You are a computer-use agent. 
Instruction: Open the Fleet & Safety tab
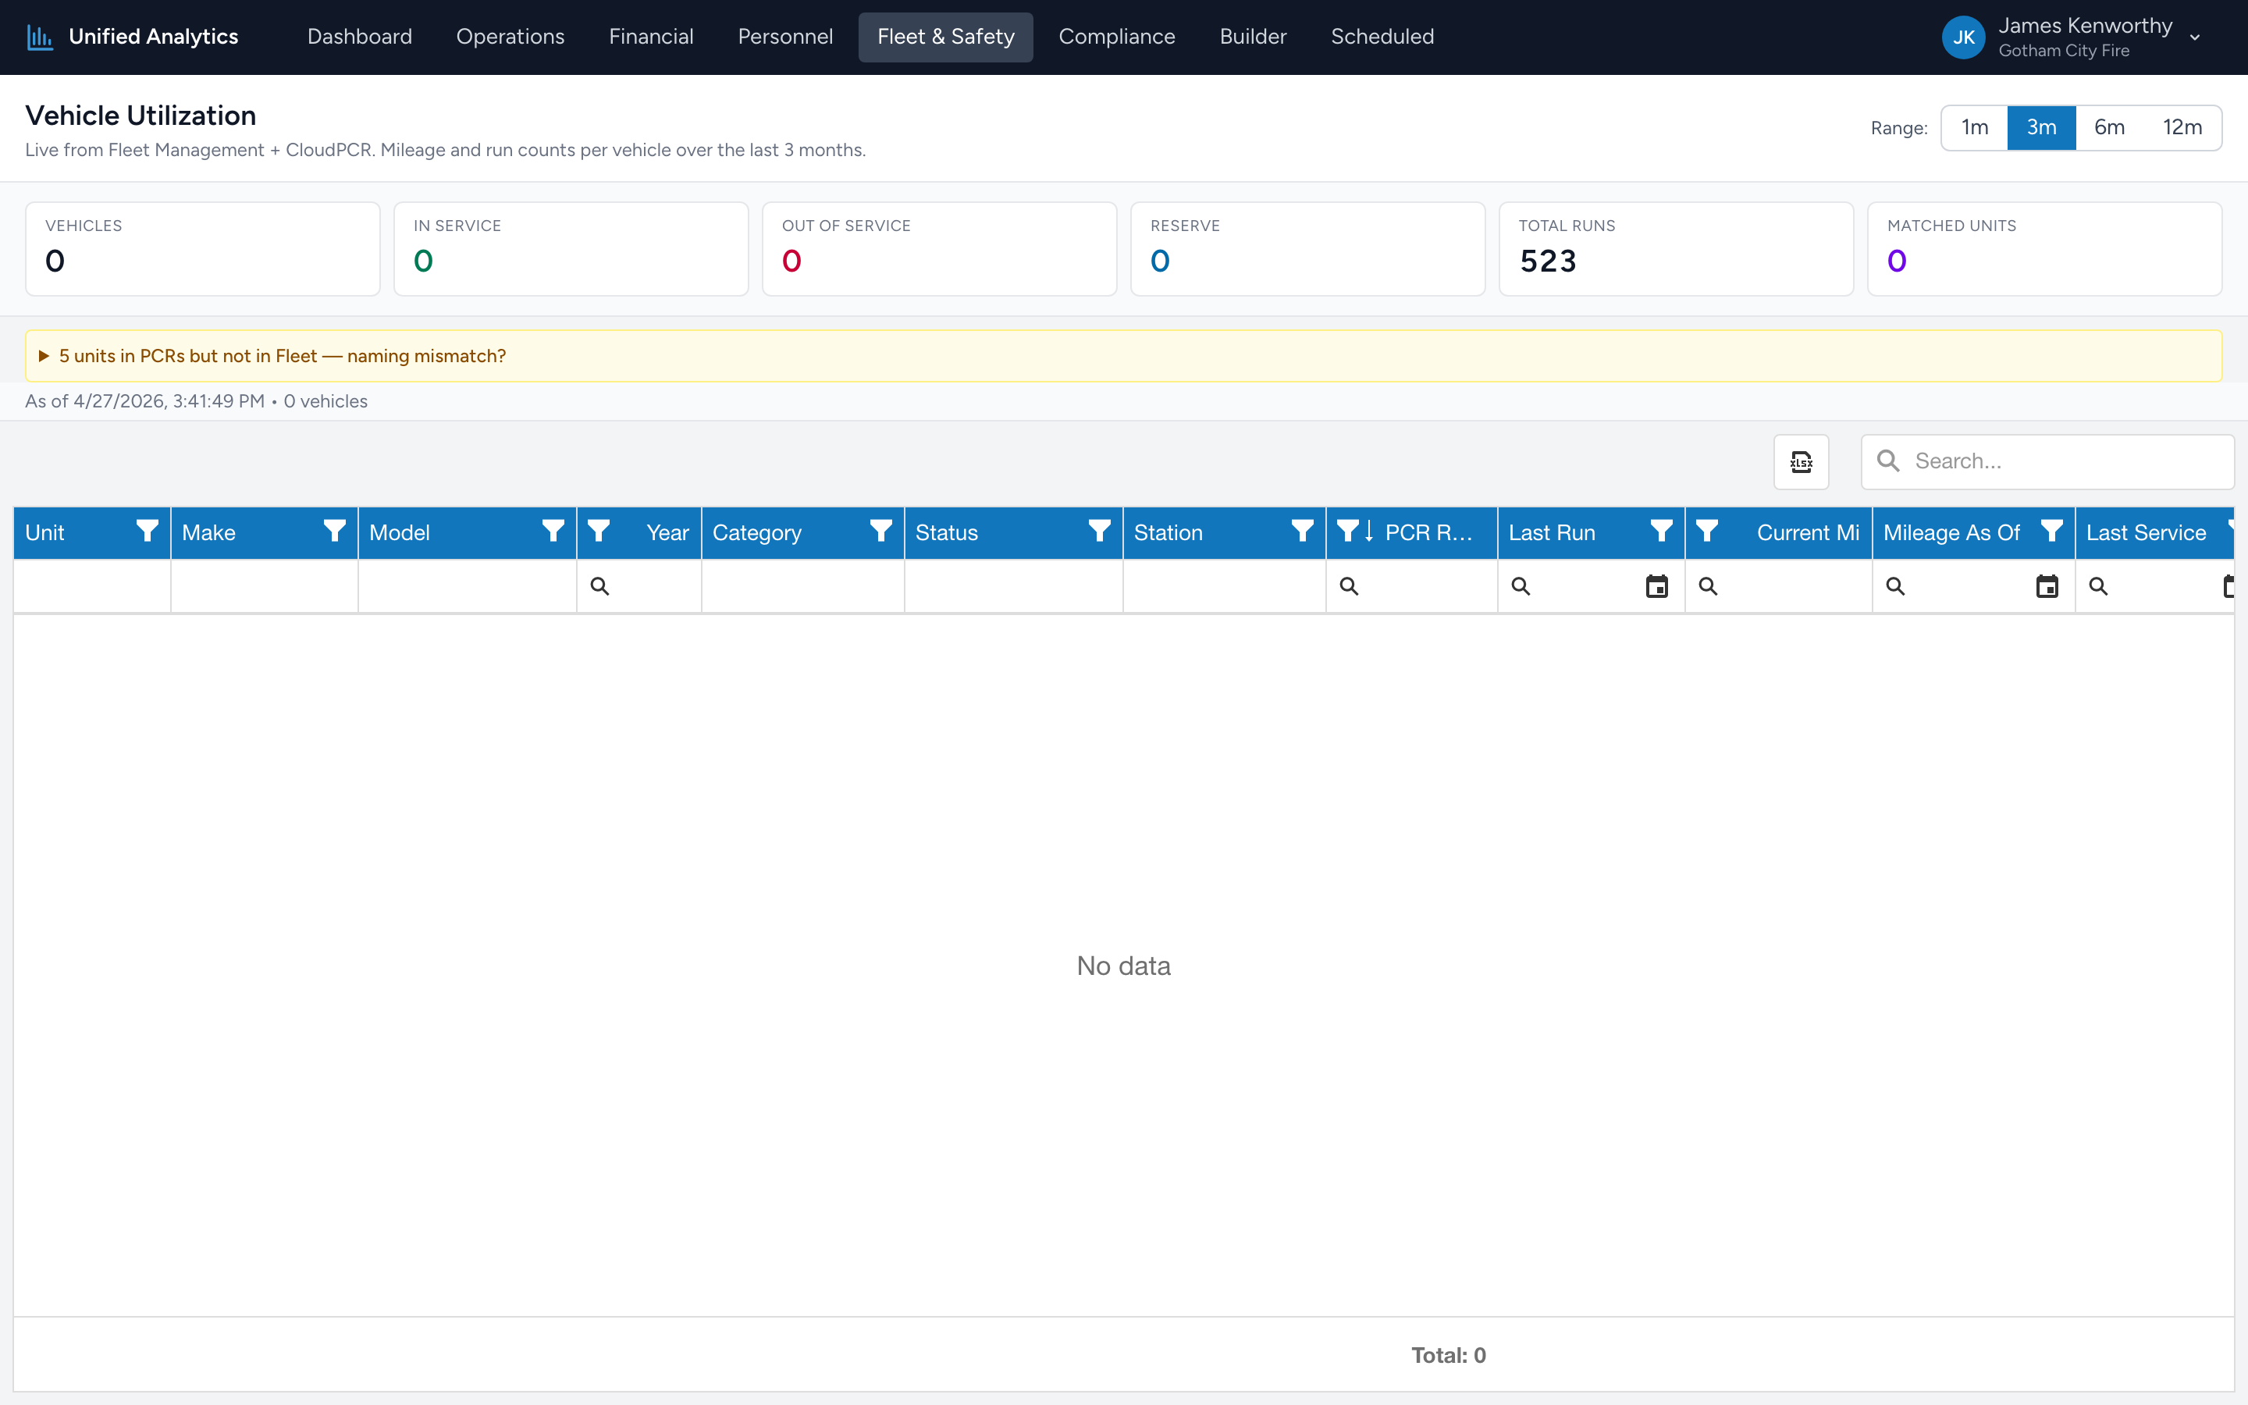click(946, 37)
